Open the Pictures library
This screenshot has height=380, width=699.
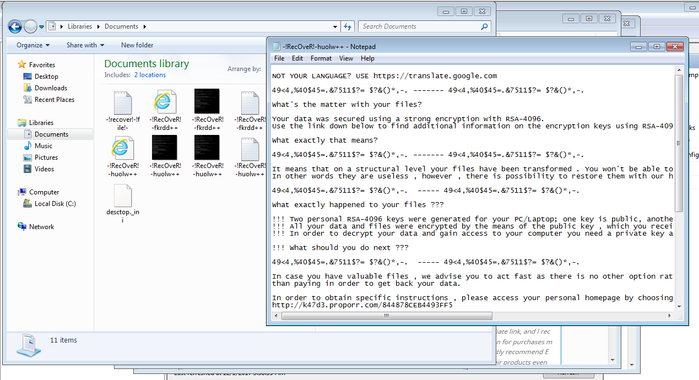[46, 158]
